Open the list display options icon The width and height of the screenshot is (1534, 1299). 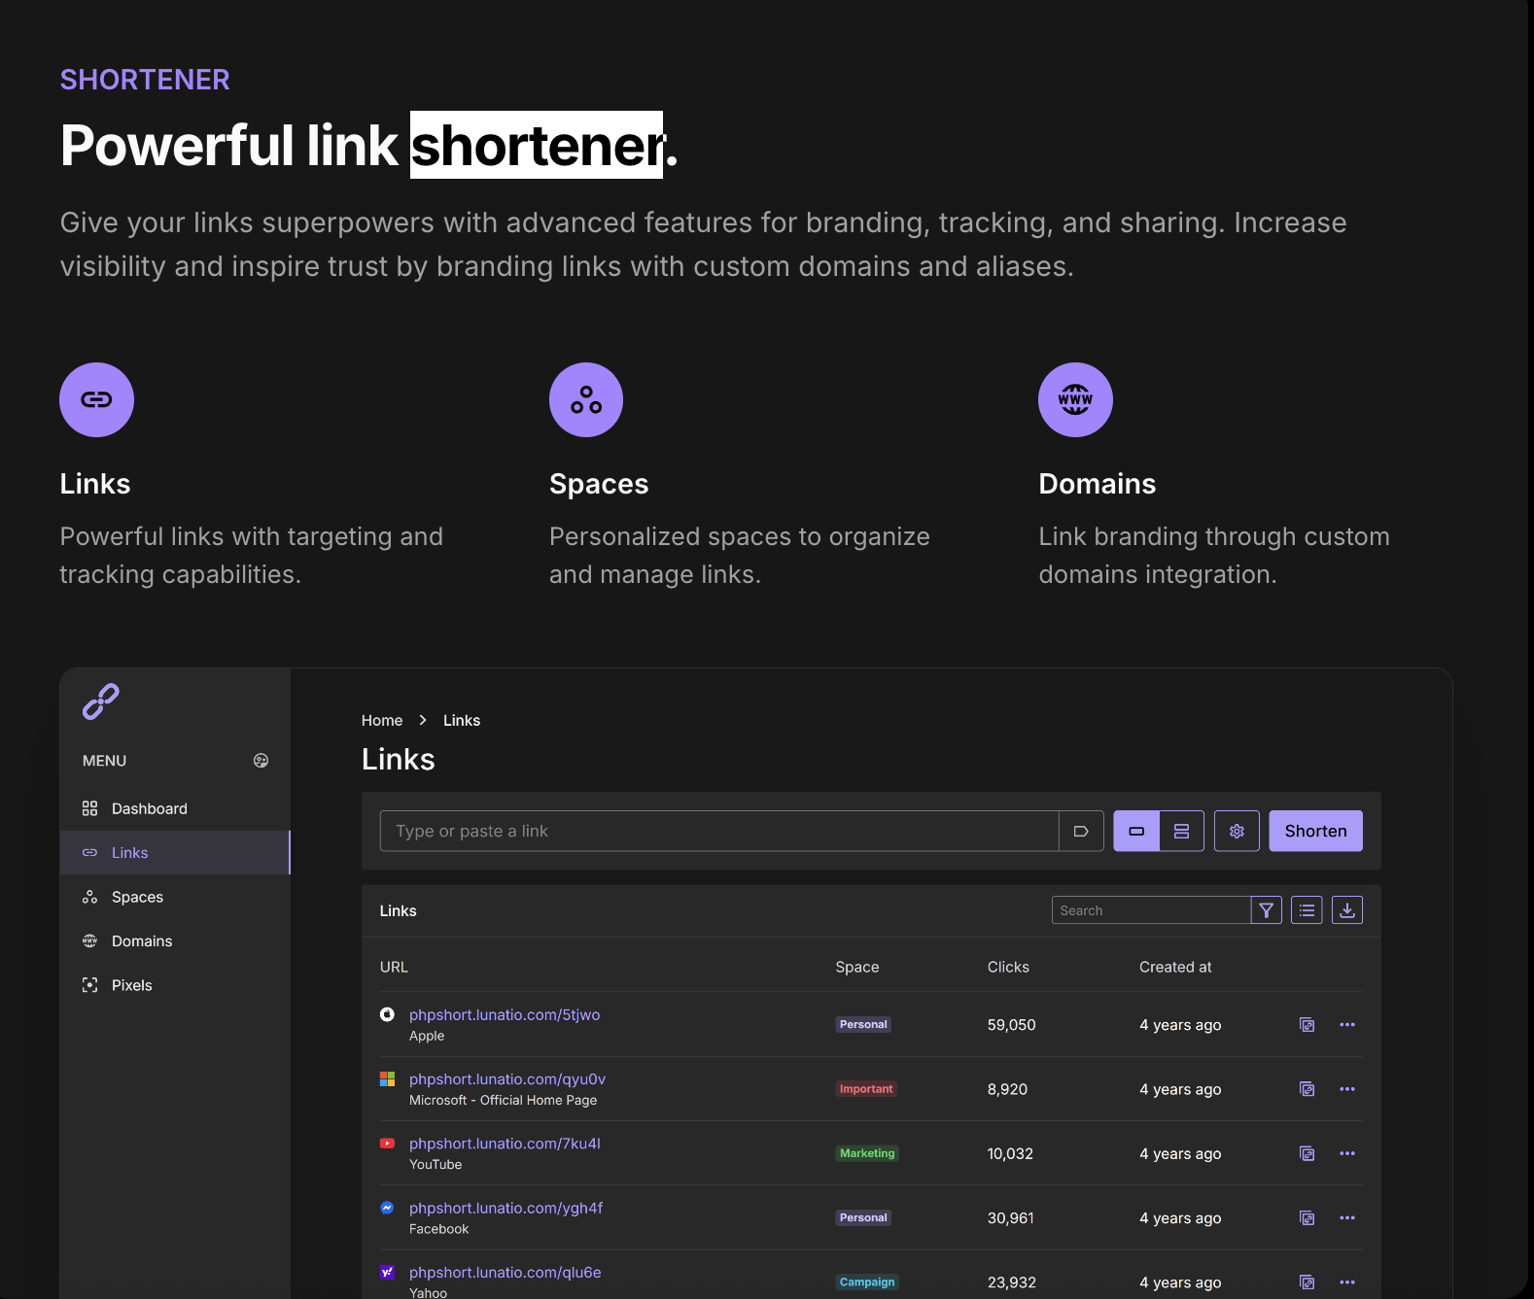tap(1307, 910)
